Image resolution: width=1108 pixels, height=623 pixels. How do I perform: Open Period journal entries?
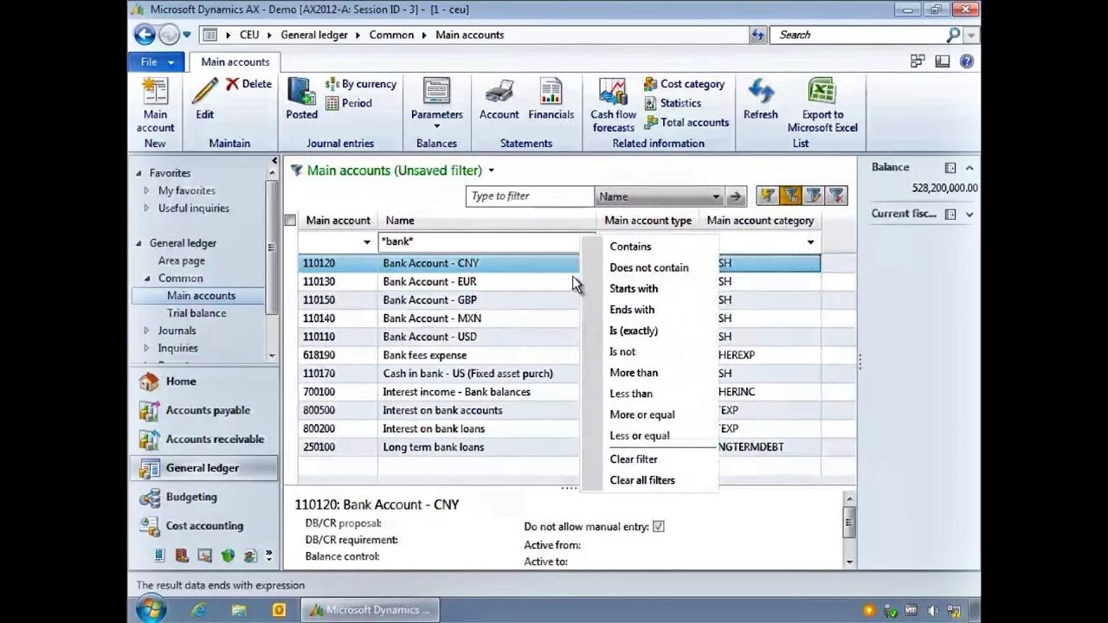pyautogui.click(x=349, y=103)
